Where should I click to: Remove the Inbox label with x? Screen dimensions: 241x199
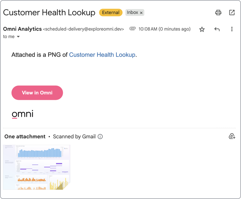(x=141, y=13)
